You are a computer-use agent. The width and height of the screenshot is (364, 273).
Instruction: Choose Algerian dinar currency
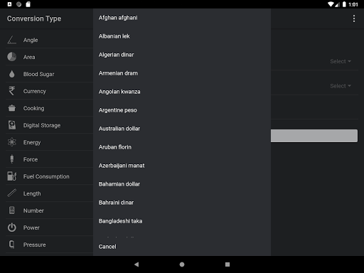[182, 55]
